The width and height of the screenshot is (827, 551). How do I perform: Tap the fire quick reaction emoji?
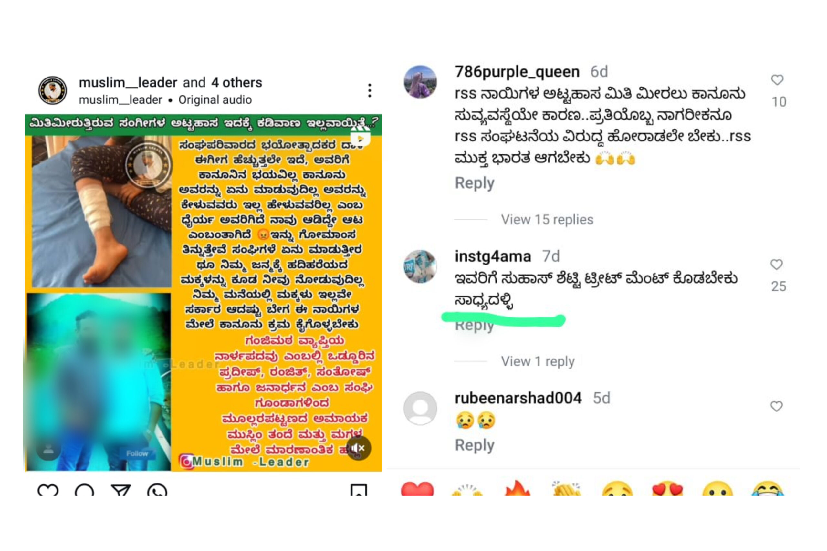[517, 488]
